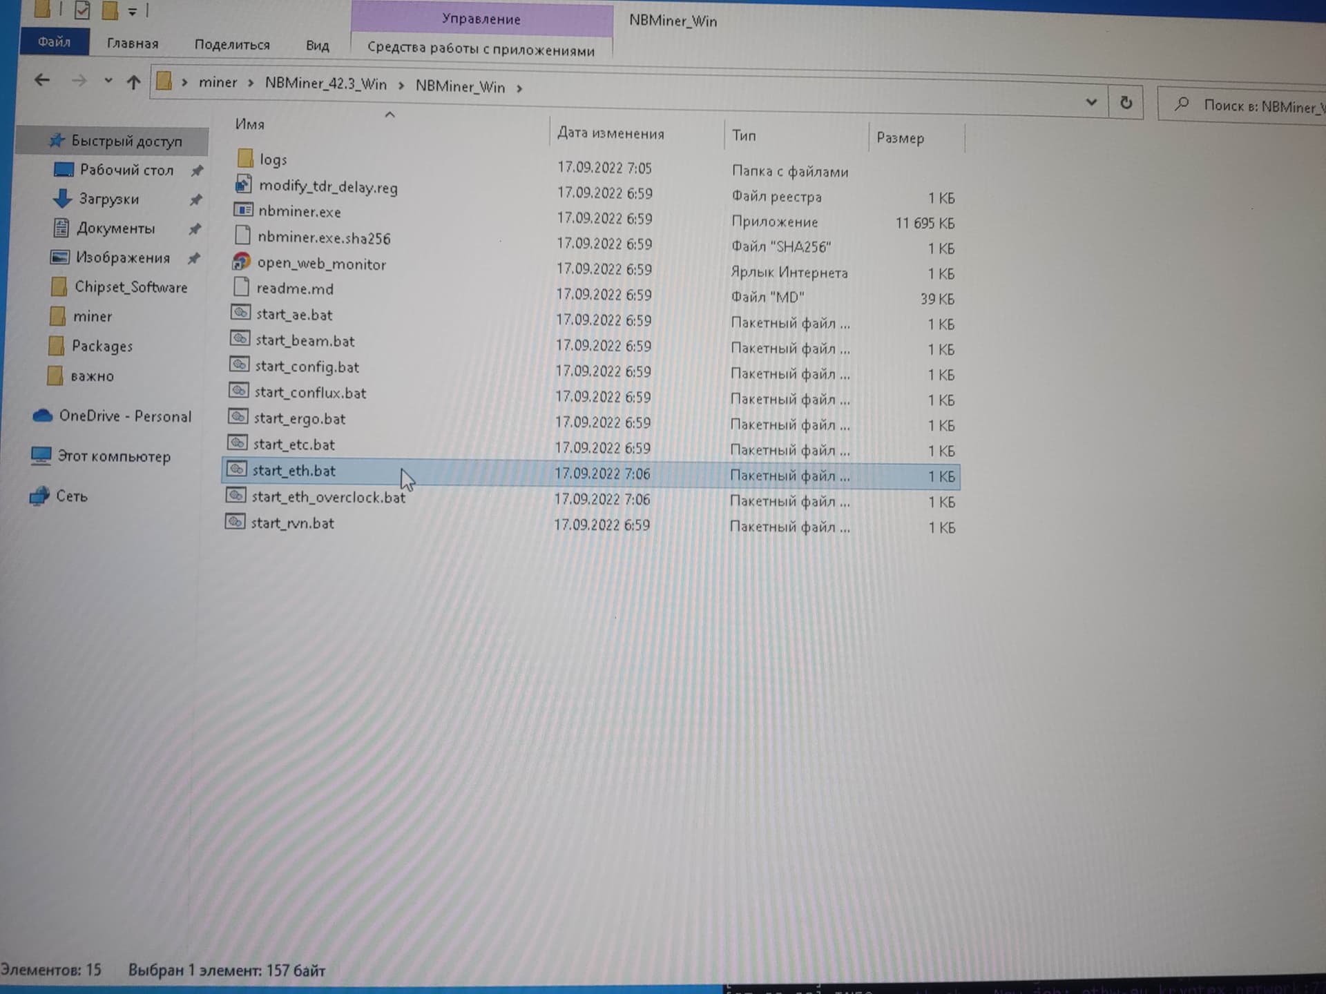Expand the chevron before miner in path
1326x994 pixels.
(x=184, y=82)
